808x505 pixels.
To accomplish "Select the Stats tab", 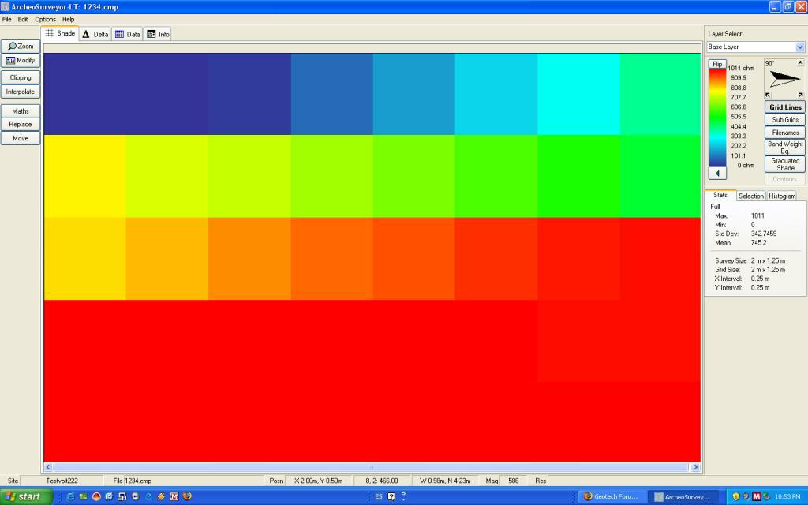I will (720, 195).
